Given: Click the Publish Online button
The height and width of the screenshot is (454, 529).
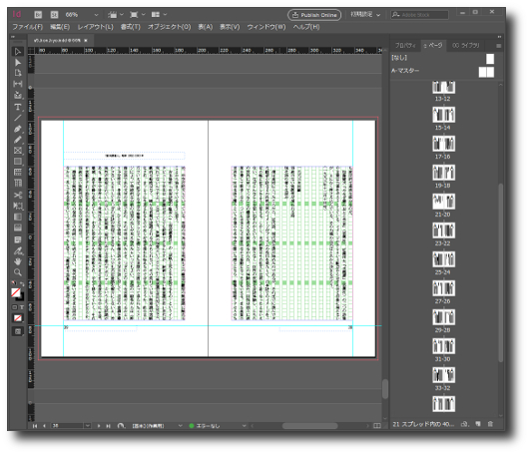Looking at the screenshot, I should [314, 15].
